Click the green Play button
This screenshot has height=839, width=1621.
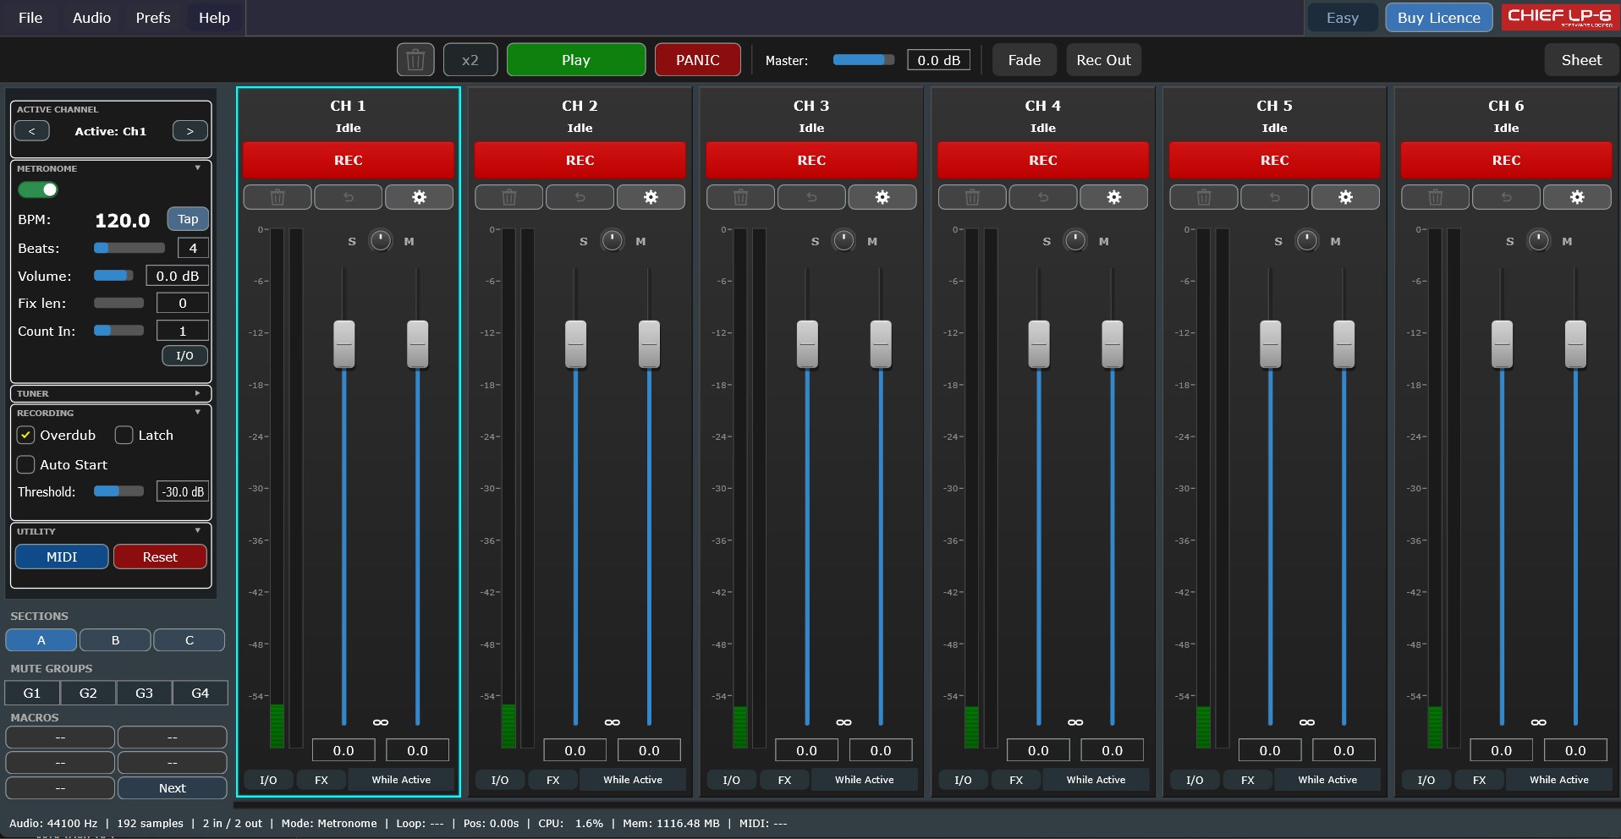pos(576,60)
